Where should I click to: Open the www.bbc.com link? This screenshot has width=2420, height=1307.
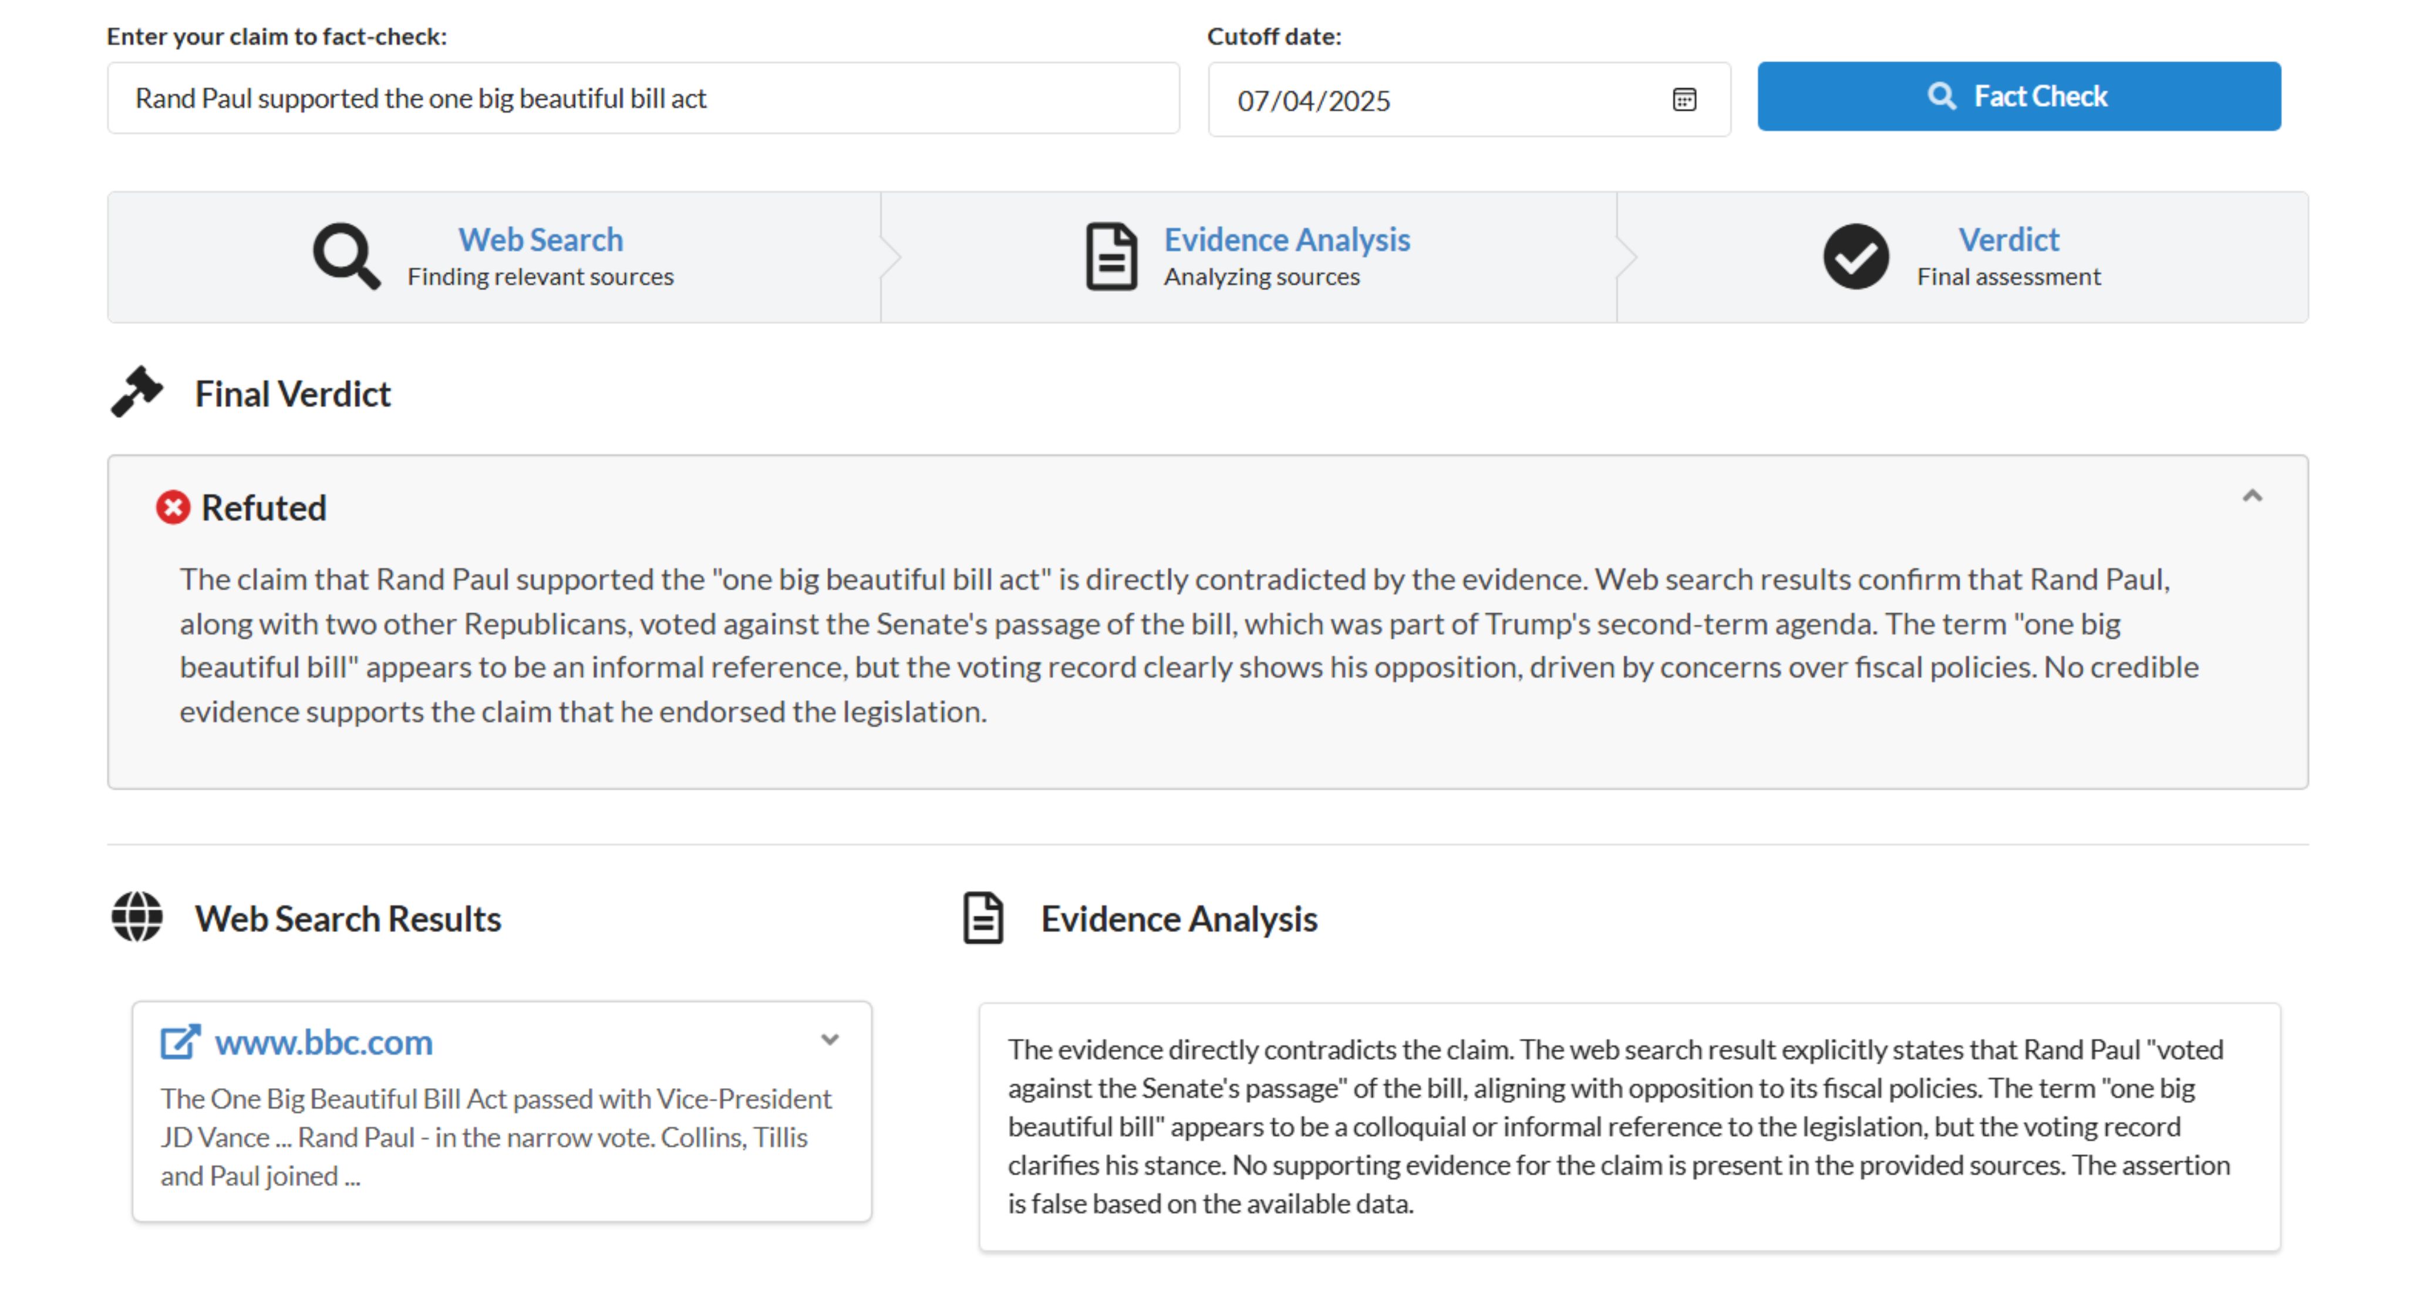pos(323,1042)
